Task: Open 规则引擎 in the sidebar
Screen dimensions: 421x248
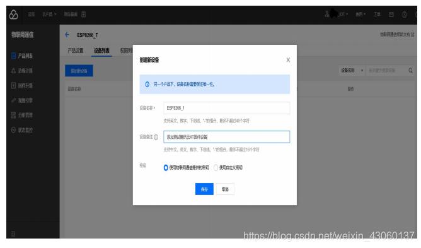Action: click(x=25, y=100)
